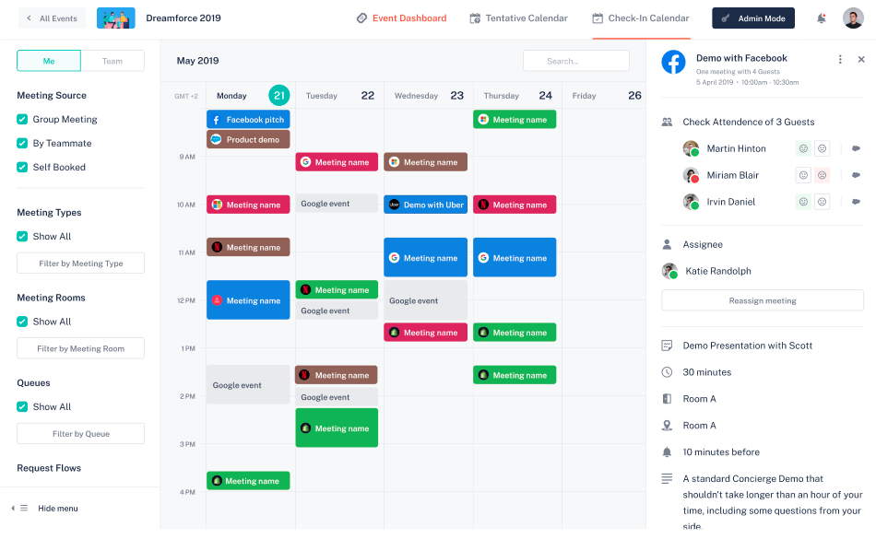The image size is (876, 551).
Task: Click the May 2019 heading
Action: pyautogui.click(x=197, y=61)
